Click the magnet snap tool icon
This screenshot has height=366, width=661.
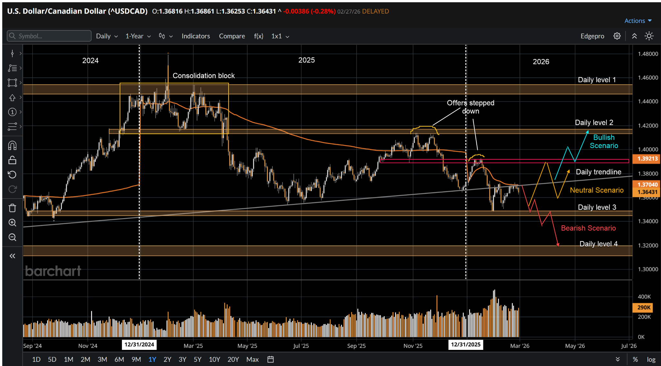coord(12,146)
